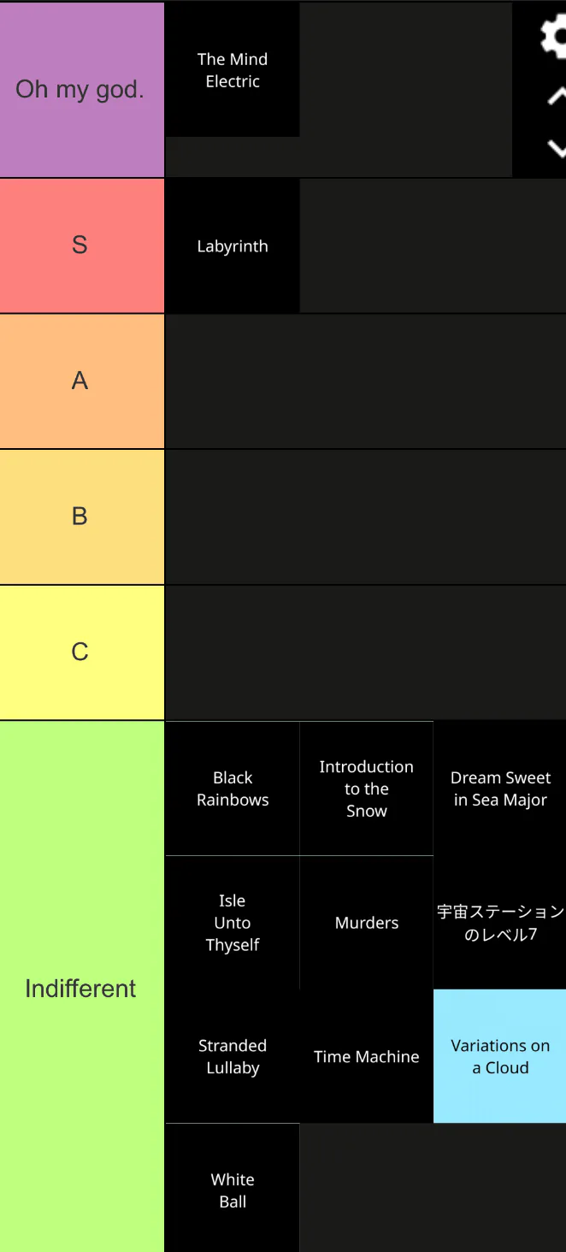Select the orange A tier label
This screenshot has width=566, height=1252.
(x=81, y=381)
